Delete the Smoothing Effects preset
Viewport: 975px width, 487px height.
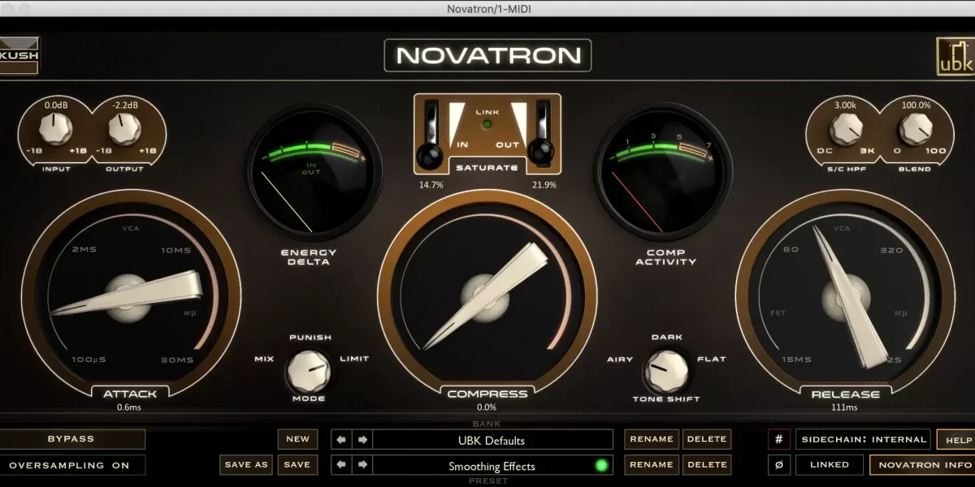point(707,465)
